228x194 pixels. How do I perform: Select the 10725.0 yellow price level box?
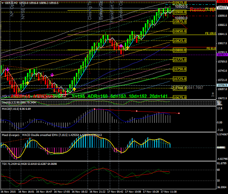coord(180,79)
